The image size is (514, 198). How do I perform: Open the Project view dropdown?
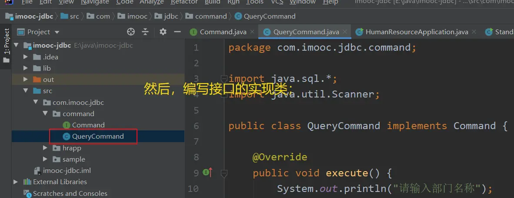[x=43, y=32]
